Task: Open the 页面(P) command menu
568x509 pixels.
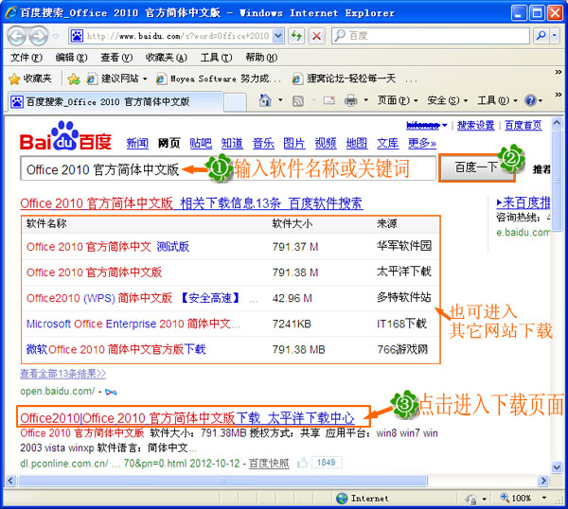Action: [x=398, y=100]
